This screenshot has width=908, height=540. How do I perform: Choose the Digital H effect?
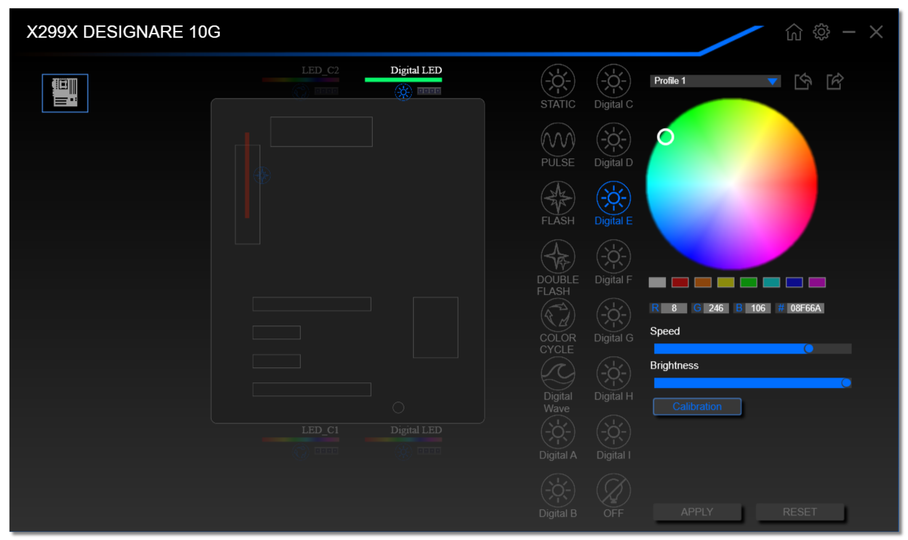pyautogui.click(x=613, y=379)
